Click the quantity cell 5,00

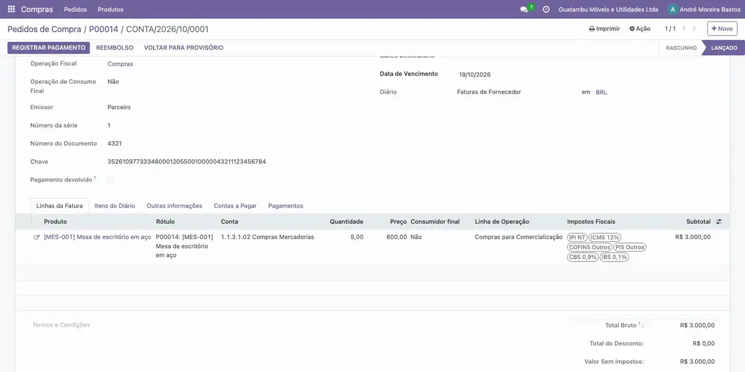coord(357,237)
